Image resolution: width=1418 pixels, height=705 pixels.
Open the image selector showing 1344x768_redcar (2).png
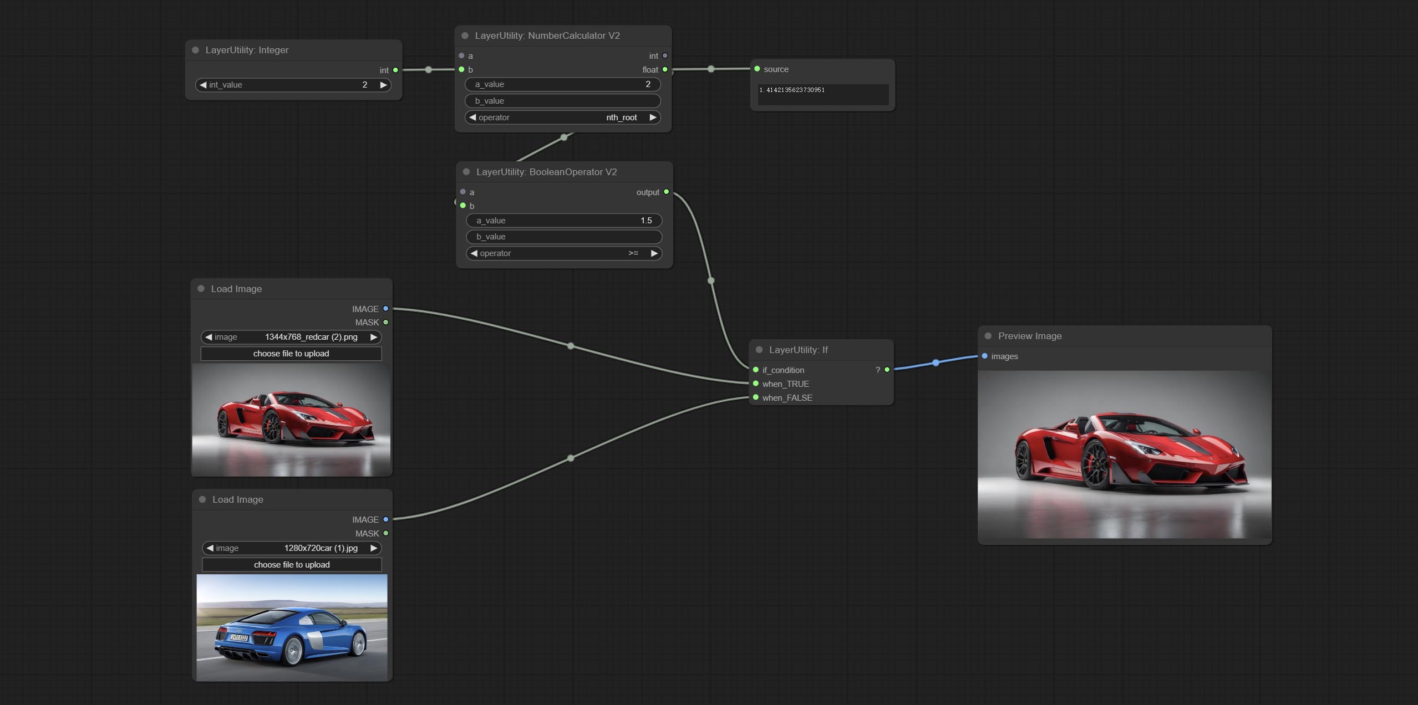click(291, 337)
